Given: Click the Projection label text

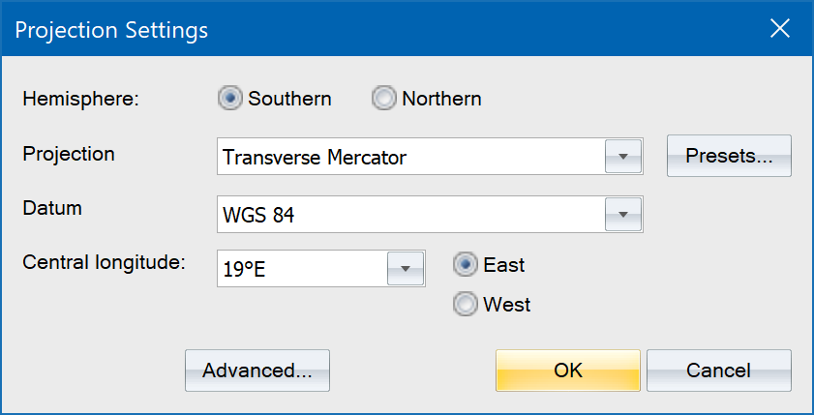Looking at the screenshot, I should point(69,154).
